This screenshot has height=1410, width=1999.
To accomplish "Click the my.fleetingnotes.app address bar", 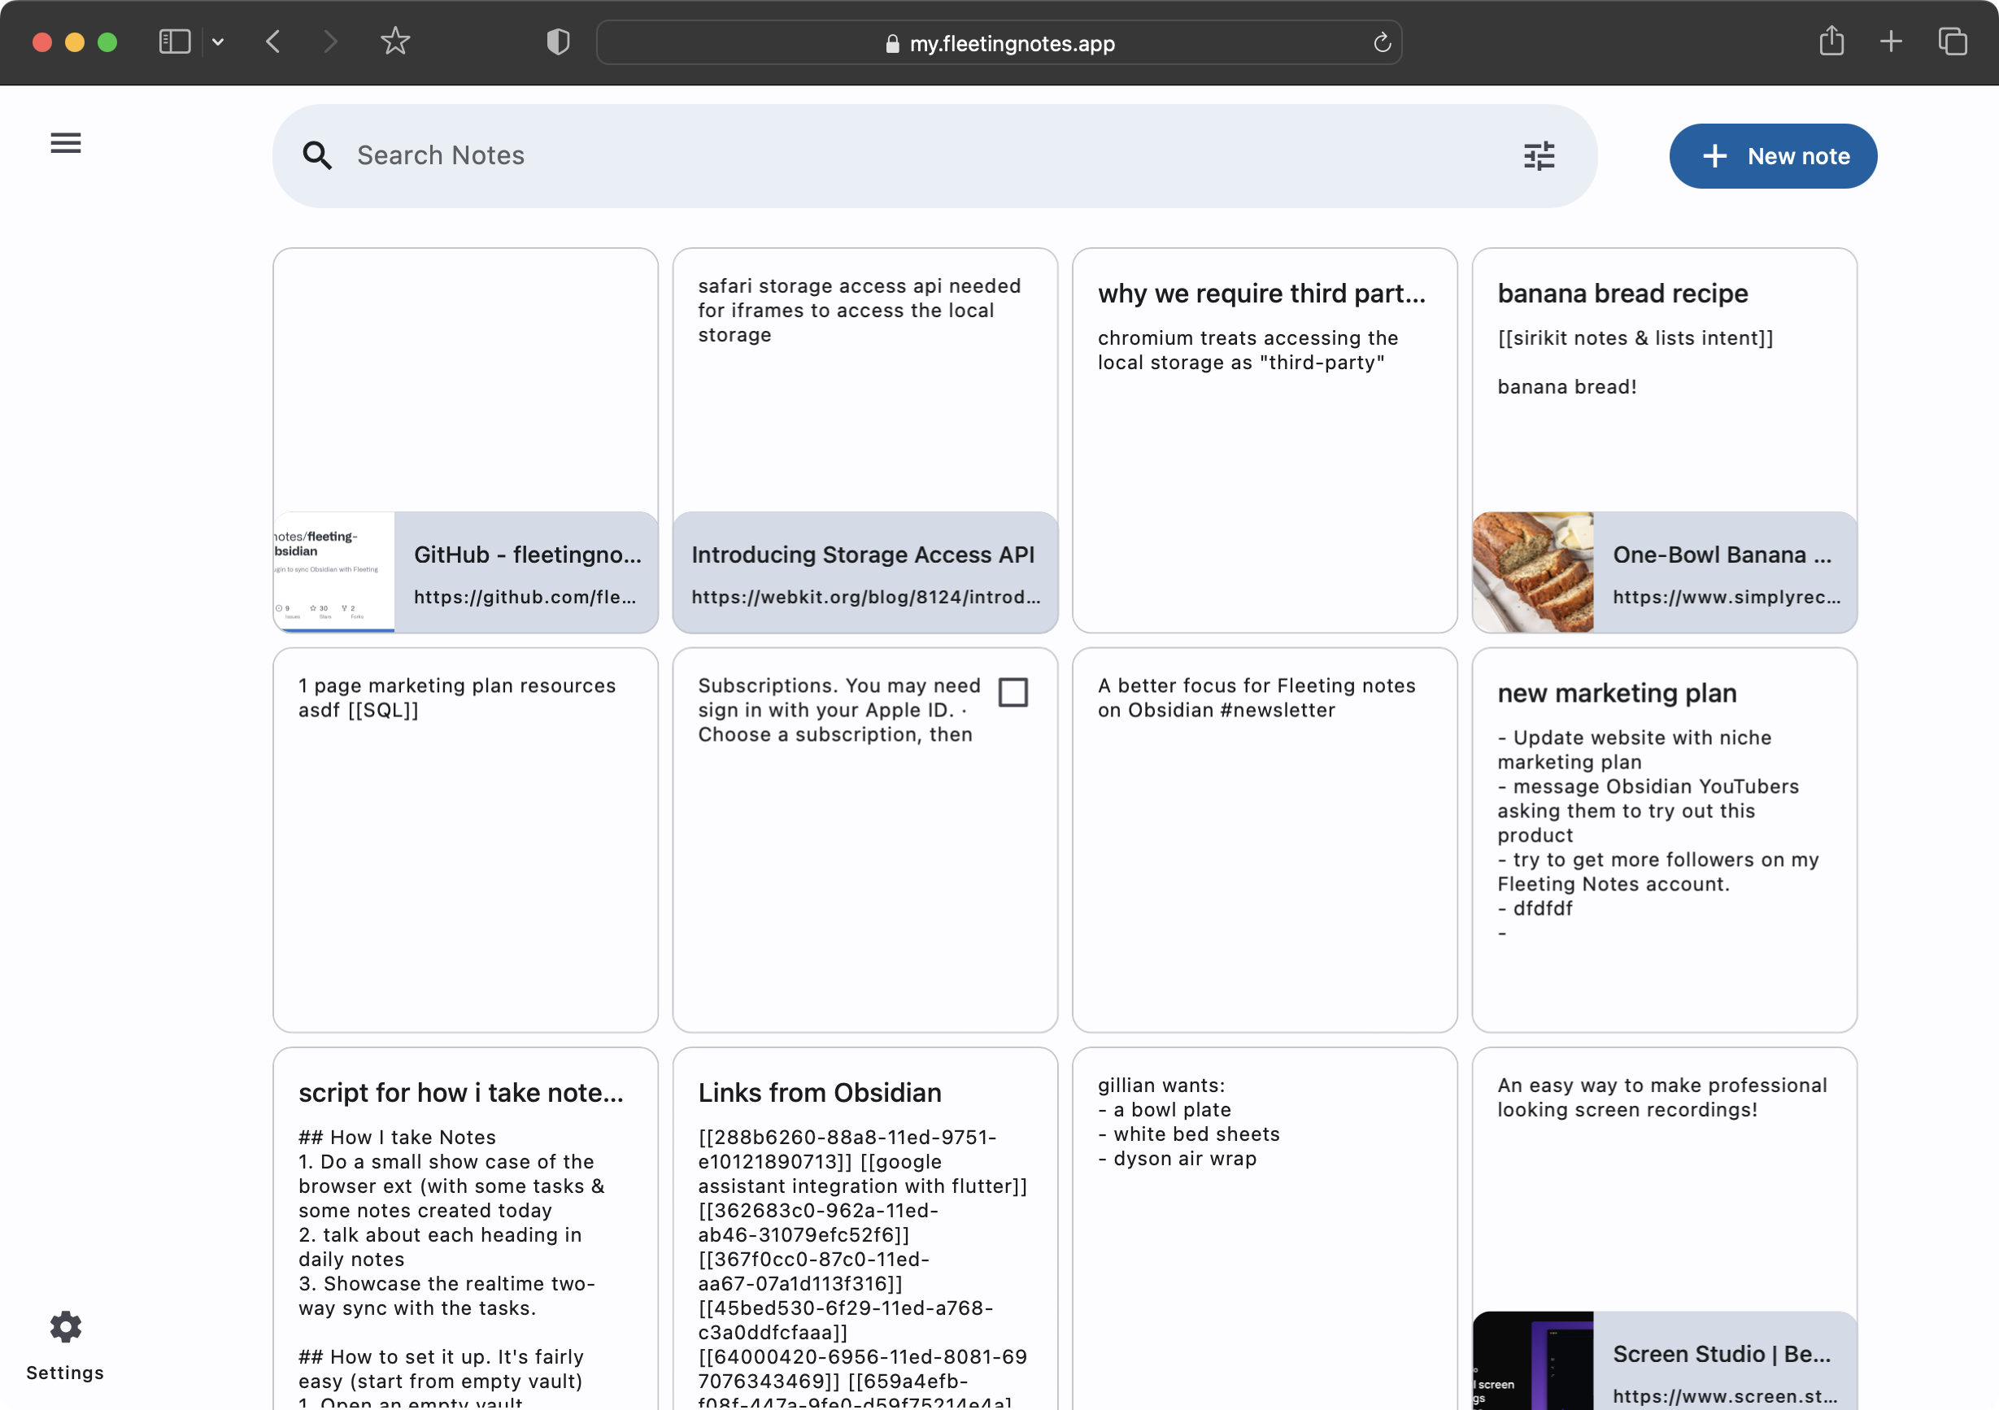I will click(1010, 42).
